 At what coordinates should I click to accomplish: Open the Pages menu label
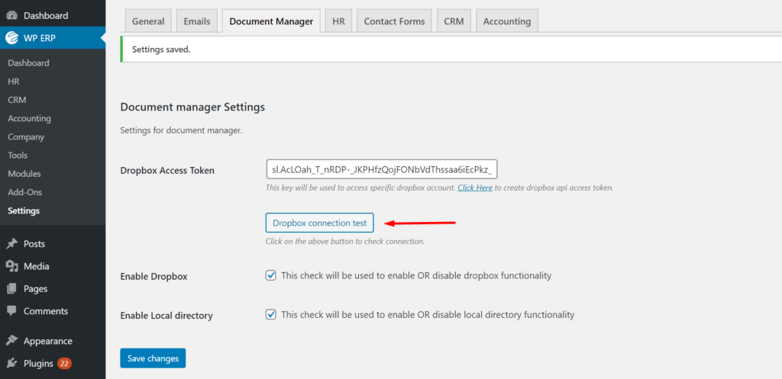point(35,289)
